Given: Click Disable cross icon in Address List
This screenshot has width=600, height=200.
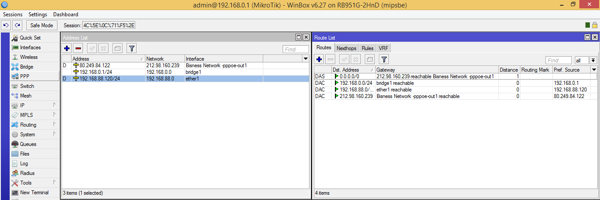Looking at the screenshot, I should pyautogui.click(x=104, y=48).
